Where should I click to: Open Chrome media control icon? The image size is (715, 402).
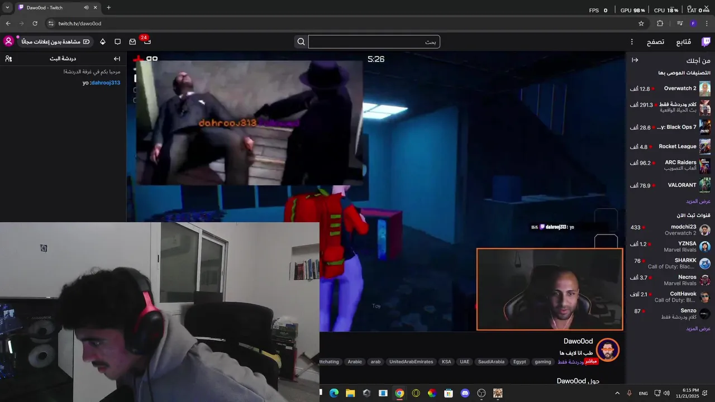[x=680, y=23]
